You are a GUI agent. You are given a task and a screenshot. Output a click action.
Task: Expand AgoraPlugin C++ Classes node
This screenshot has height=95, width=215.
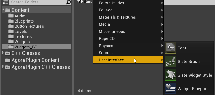pos(3,67)
